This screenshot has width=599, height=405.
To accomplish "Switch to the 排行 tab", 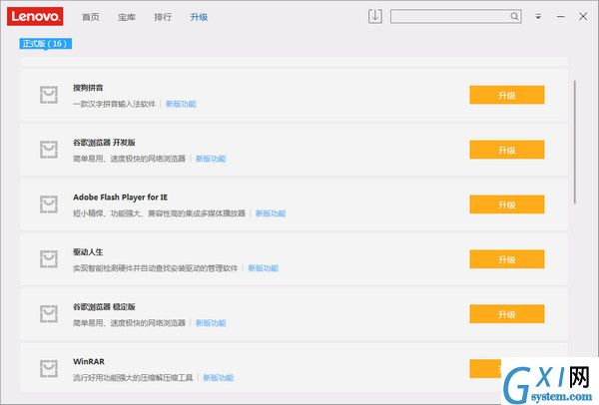I will click(x=163, y=17).
